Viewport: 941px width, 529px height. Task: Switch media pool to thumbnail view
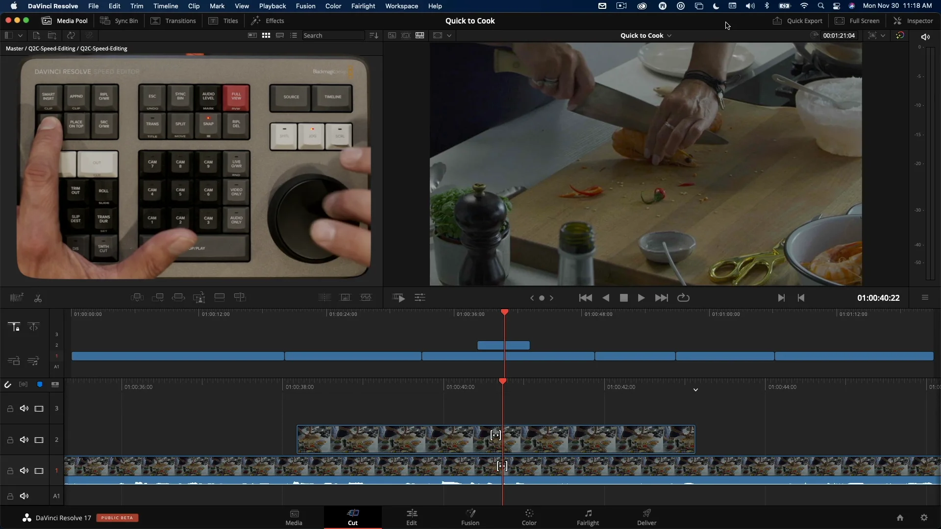click(266, 35)
